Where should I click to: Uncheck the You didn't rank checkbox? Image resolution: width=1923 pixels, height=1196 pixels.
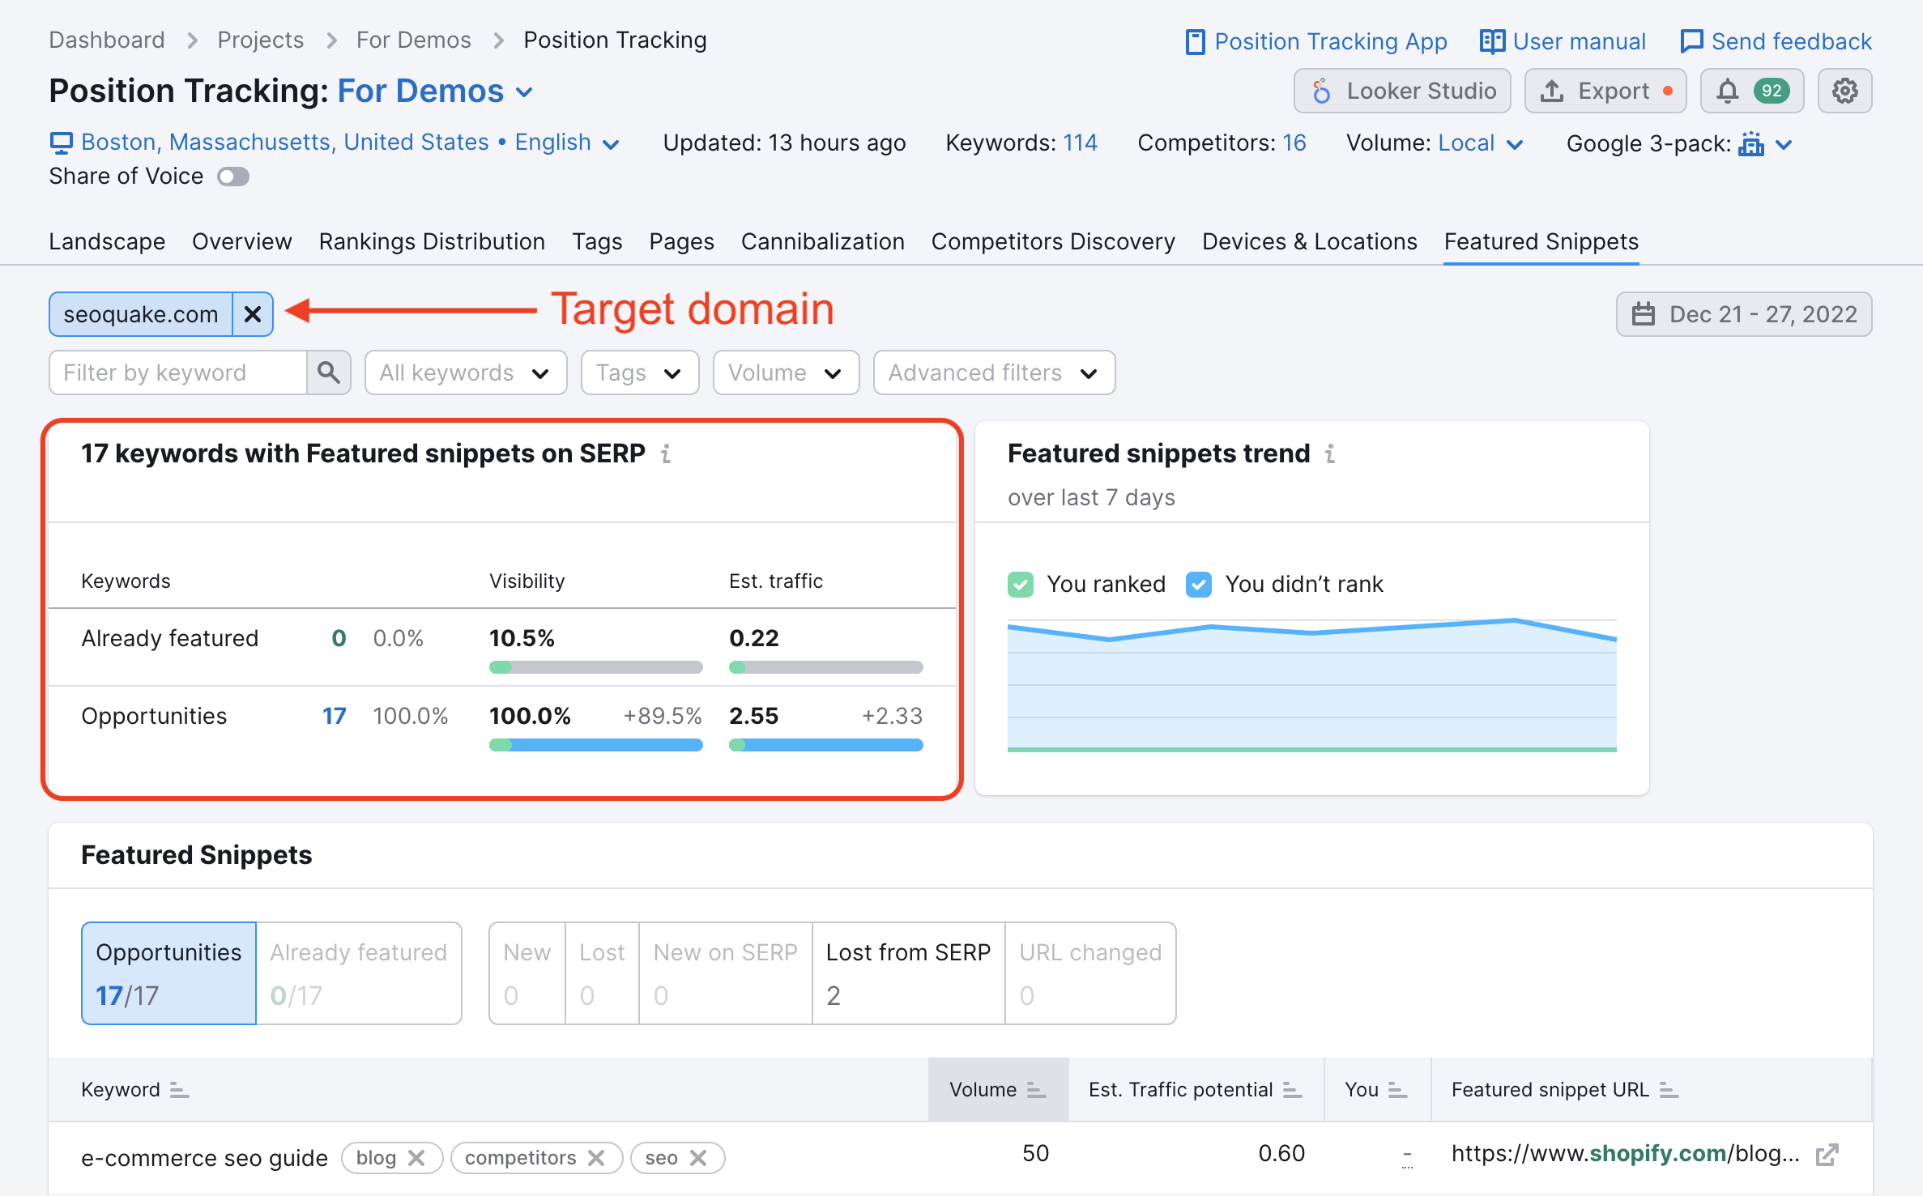point(1199,584)
